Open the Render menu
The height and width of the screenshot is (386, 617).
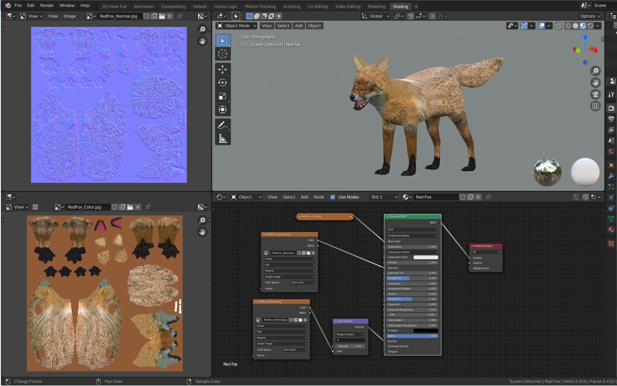47,5
